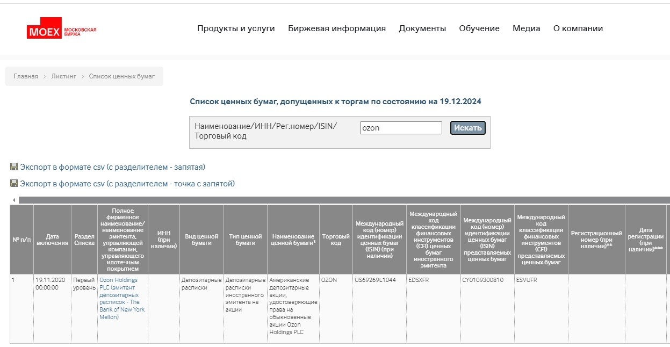
Task: Open Продукты и услуги menu
Action: click(x=236, y=28)
